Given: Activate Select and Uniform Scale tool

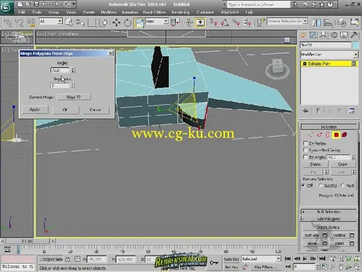Looking at the screenshot, I should pos(139,23).
